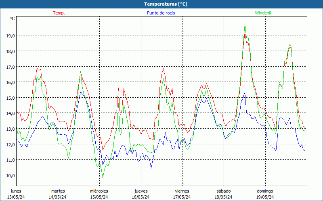This screenshot has width=323, height=201.
Task: Click the 'Temperaturas [°C]' chart title
Action: coord(166,4)
